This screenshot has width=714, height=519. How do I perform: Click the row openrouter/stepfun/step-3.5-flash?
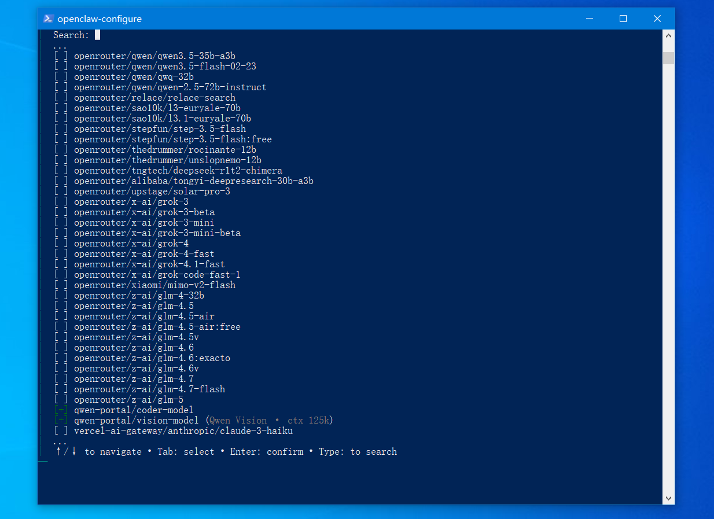(x=149, y=129)
